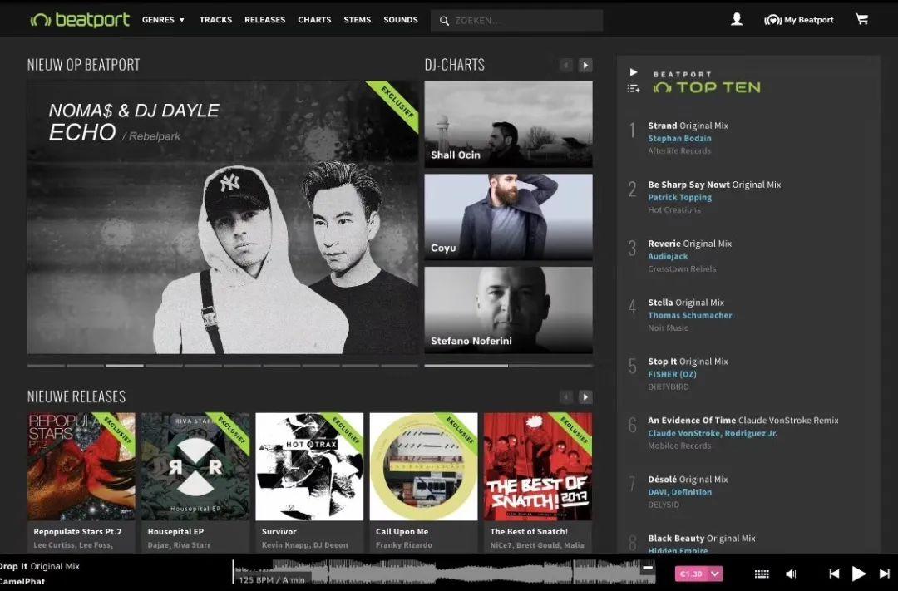The height and width of the screenshot is (591, 898).
Task: Open the Crosstown Rebels label link
Action: pos(682,269)
